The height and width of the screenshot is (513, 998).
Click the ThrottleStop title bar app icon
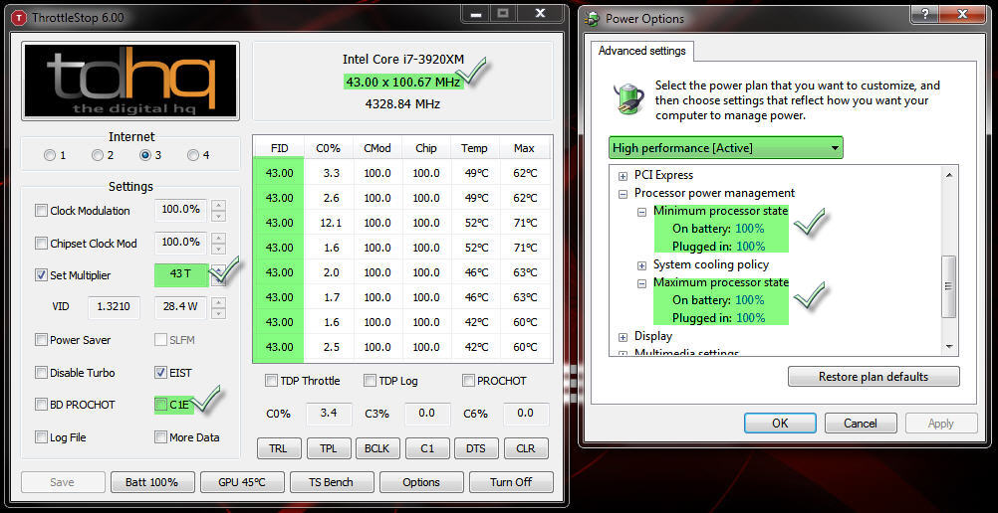(19, 18)
